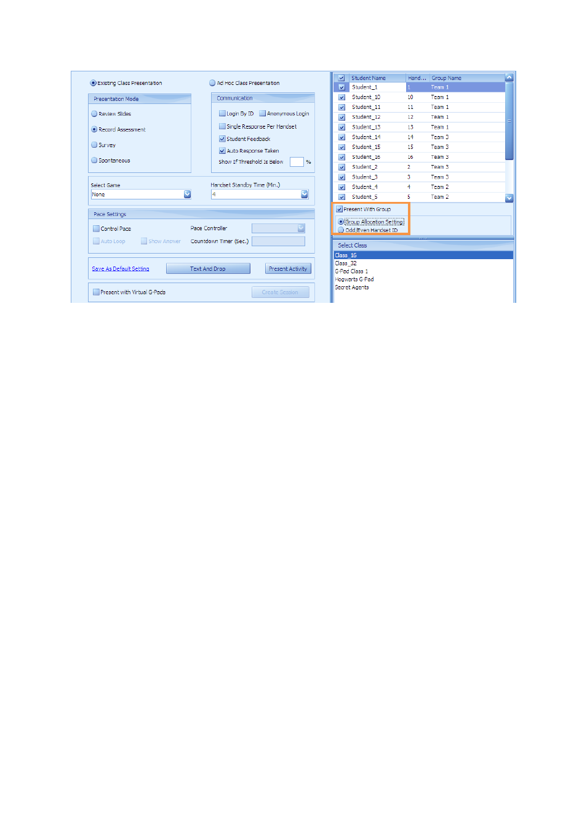Sort by Group Name column header
Image resolution: width=587 pixels, height=831 pixels.
click(x=466, y=78)
